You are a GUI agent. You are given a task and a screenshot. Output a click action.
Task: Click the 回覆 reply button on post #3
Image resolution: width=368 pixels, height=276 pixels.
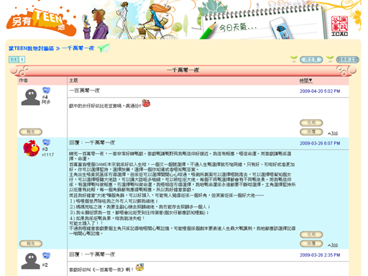[x=311, y=244]
